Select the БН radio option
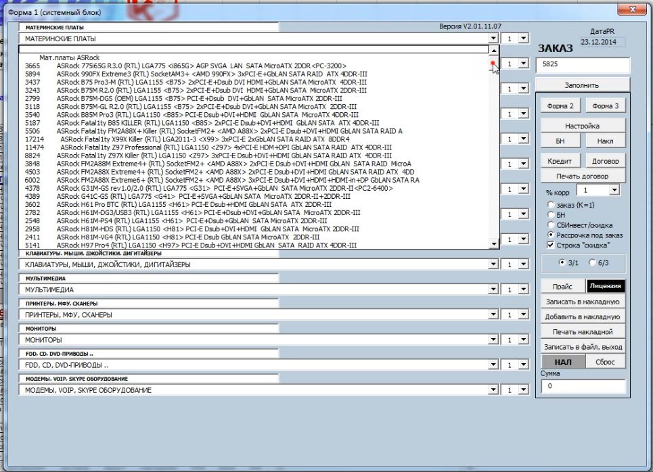 click(x=551, y=215)
